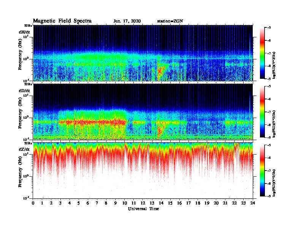Image resolution: width=301 pixels, height=233 pixels.
Task: Click hour tick label '0' on time axis
Action: point(33,203)
